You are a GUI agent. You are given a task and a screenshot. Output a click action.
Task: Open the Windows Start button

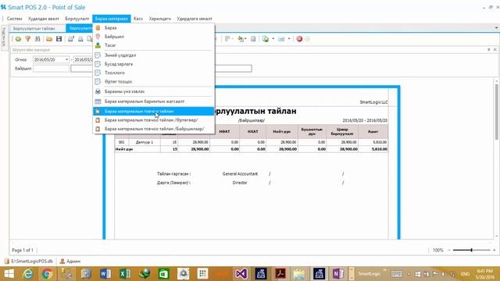[x=9, y=274]
